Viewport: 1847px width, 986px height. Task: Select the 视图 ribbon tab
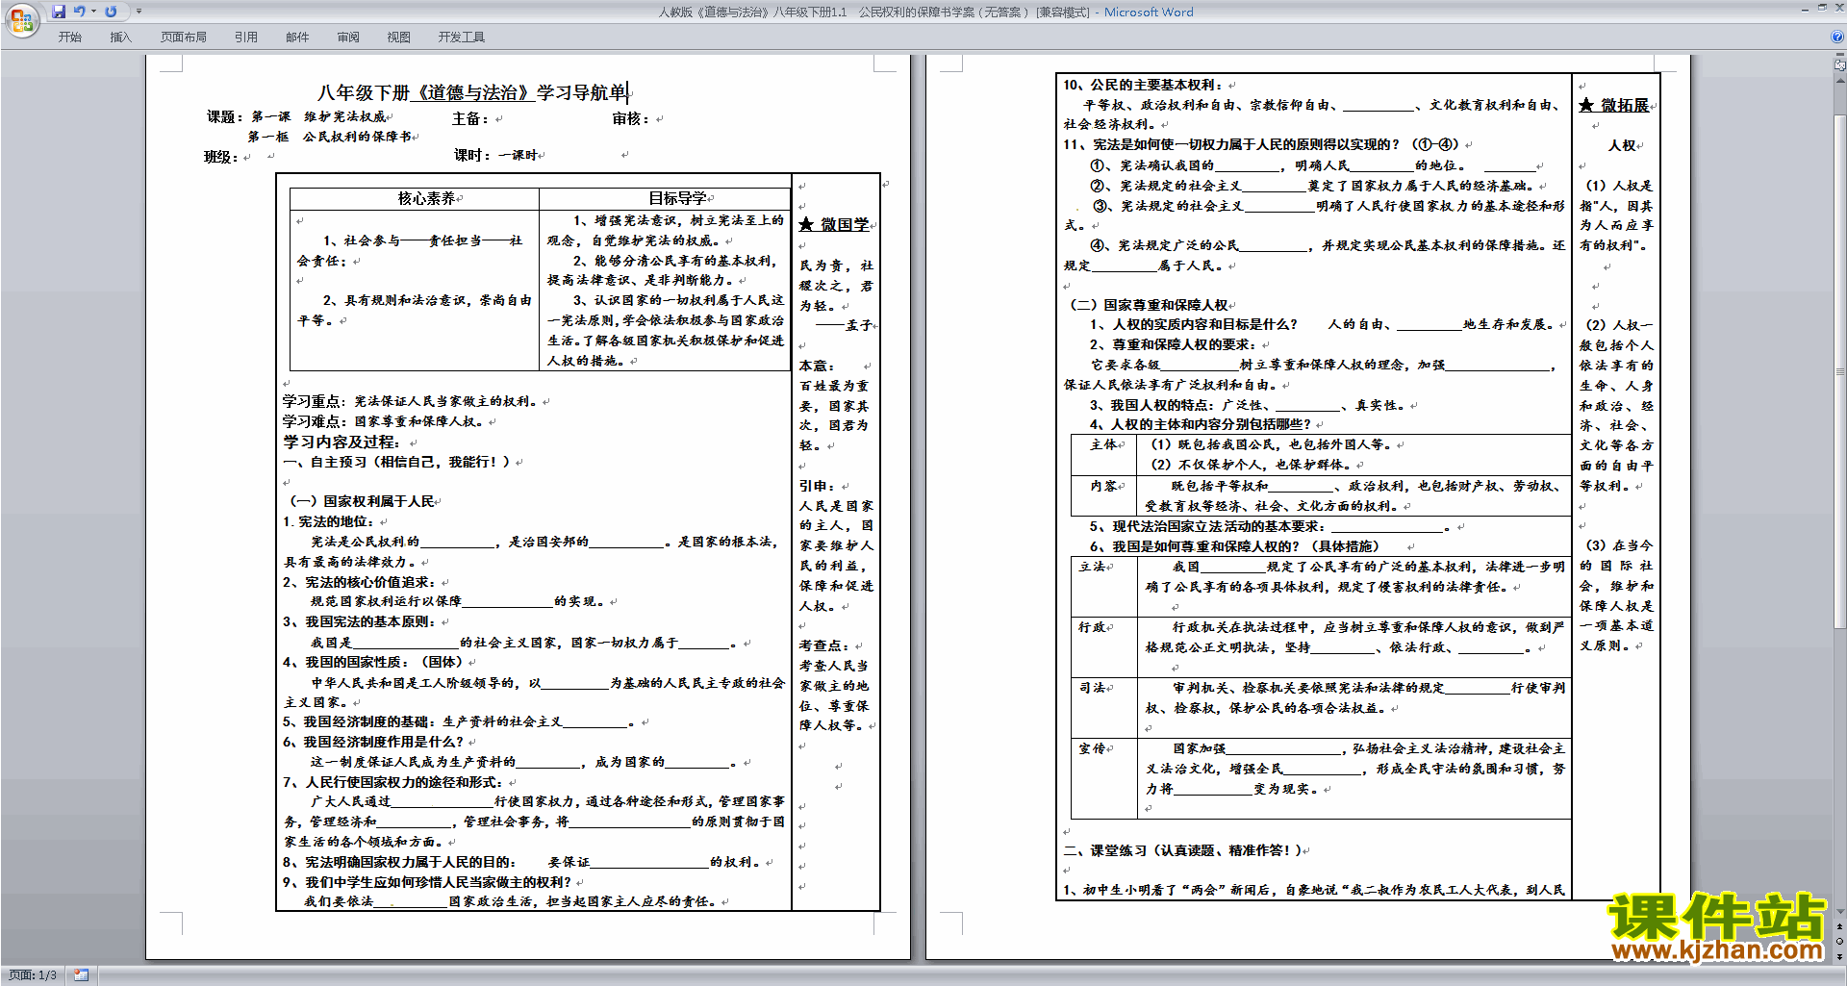pos(399,38)
